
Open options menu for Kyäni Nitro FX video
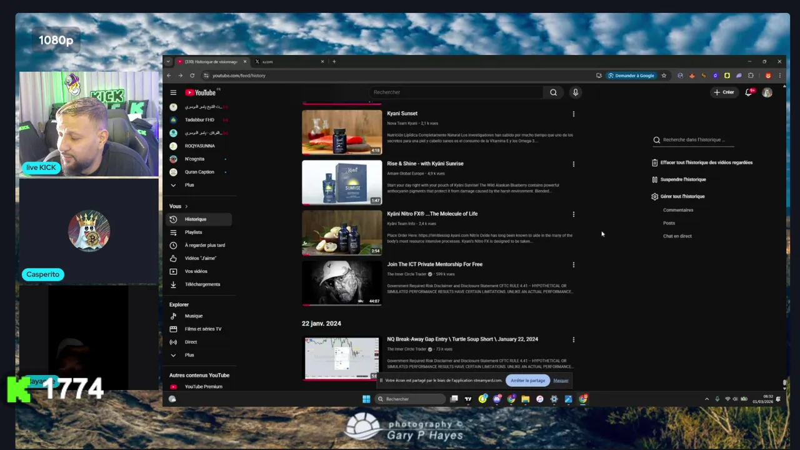pos(573,214)
